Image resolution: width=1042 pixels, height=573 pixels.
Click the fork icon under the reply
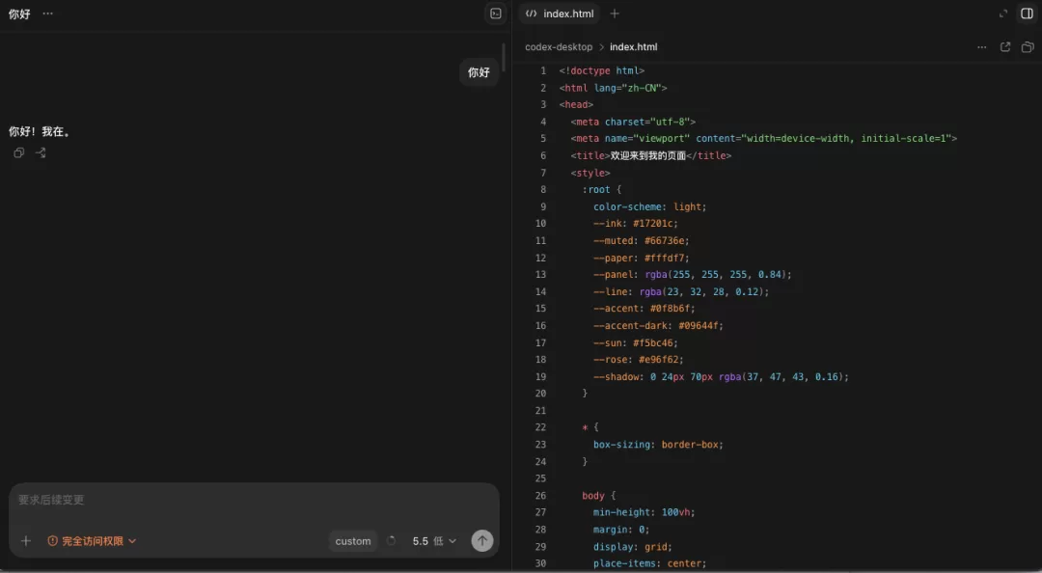pyautogui.click(x=41, y=152)
